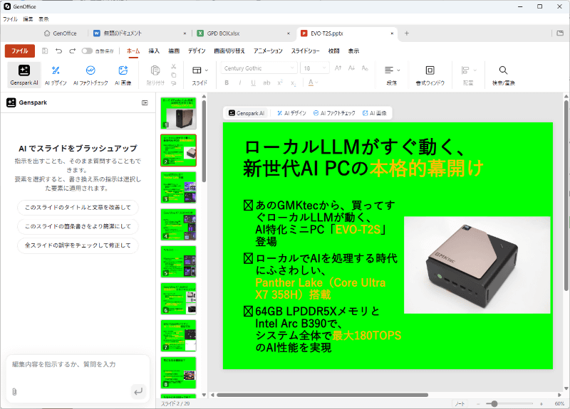Toggle italic formatting
570x409 pixels.
click(240, 83)
